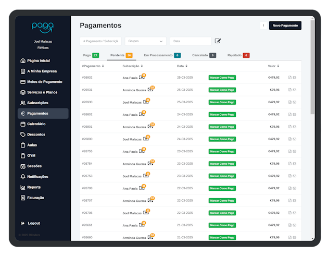Open the Calendário sidebar item
The image size is (328, 256).
pyautogui.click(x=36, y=124)
